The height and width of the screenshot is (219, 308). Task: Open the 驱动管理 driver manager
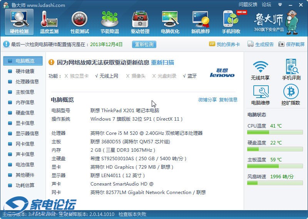(140, 22)
